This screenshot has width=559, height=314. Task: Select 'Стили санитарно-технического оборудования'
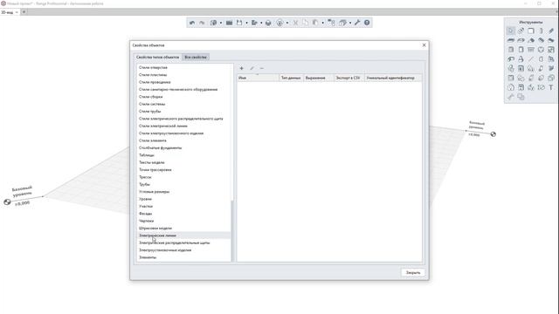pyautogui.click(x=178, y=89)
